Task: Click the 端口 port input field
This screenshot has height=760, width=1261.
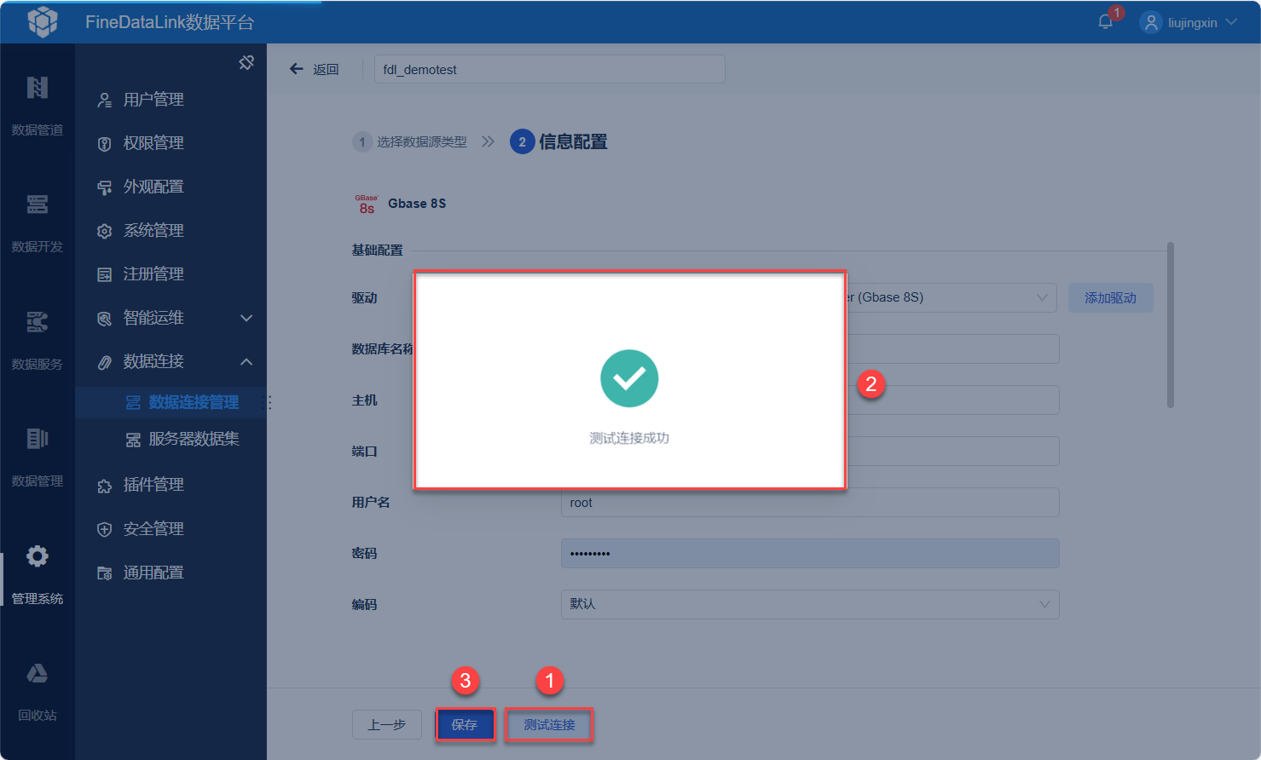Action: pos(952,451)
